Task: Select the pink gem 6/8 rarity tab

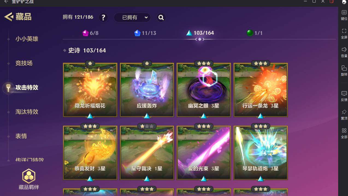Action: pos(90,33)
